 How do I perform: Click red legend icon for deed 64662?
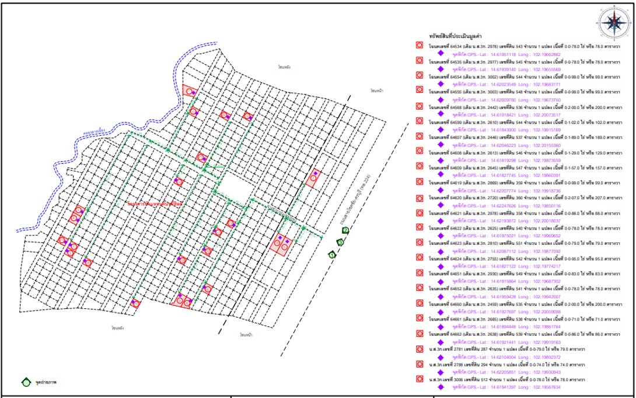pyautogui.click(x=420, y=333)
